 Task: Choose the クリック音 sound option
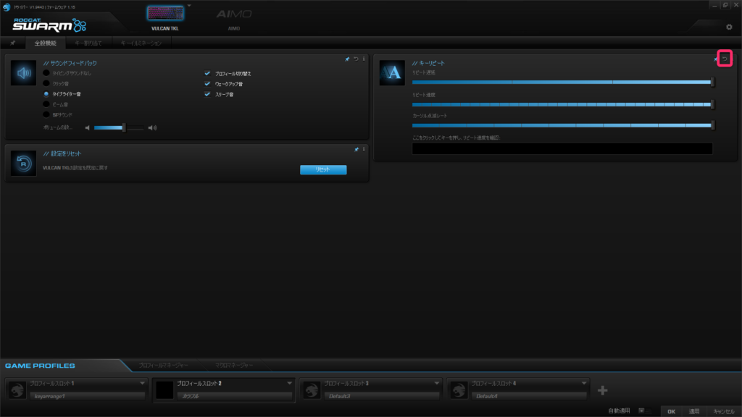point(46,84)
